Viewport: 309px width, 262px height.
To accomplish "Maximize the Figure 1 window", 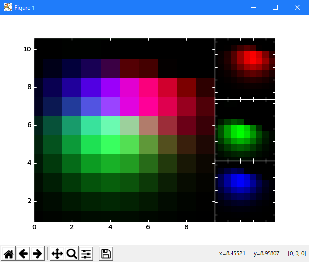I will [x=275, y=7].
